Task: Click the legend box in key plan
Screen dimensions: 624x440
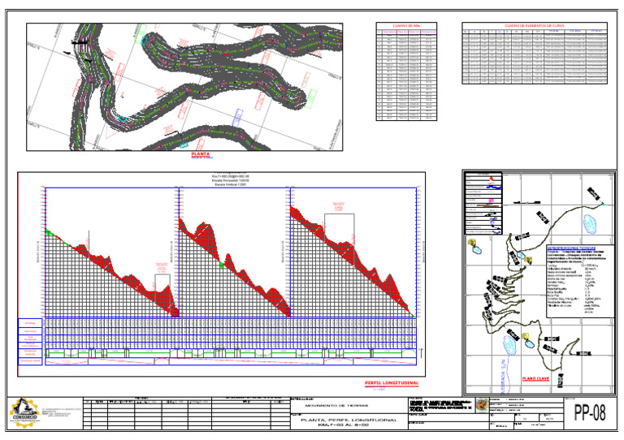Action: point(483,203)
